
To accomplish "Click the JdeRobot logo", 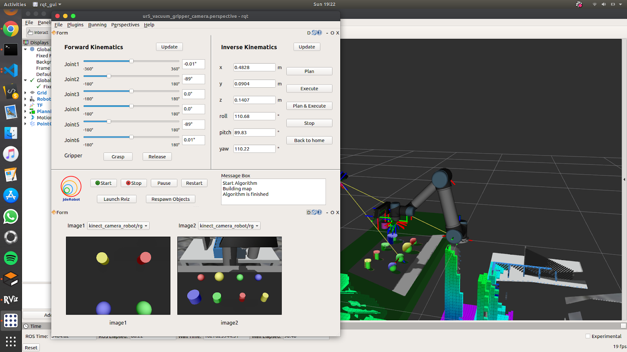I will pyautogui.click(x=71, y=189).
